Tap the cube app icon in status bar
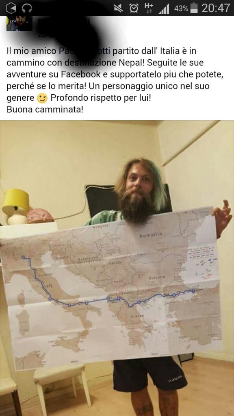This screenshot has height=416, width=234. pyautogui.click(x=11, y=8)
